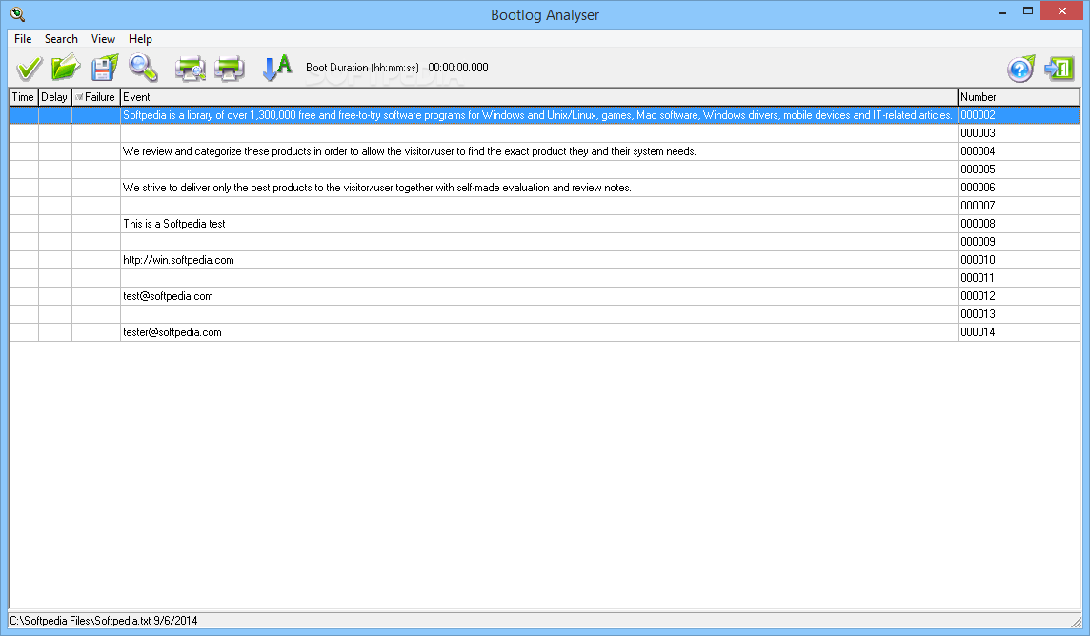The height and width of the screenshot is (636, 1090).
Task: Sort by the Delay column header
Action: point(54,97)
